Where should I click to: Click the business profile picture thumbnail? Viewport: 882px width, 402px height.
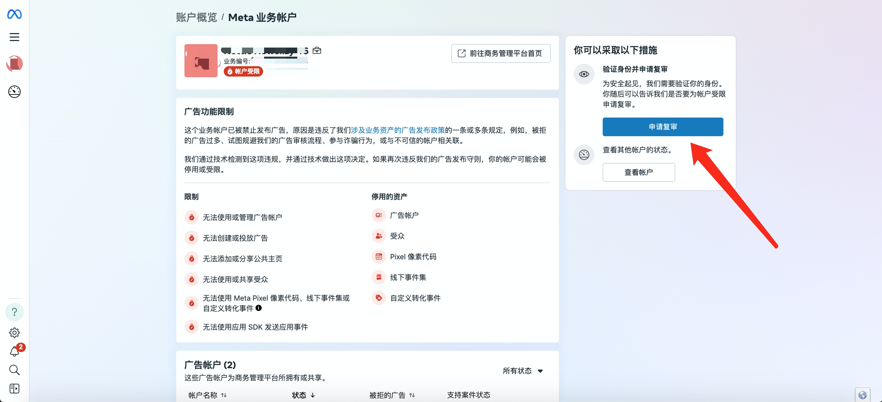(201, 61)
